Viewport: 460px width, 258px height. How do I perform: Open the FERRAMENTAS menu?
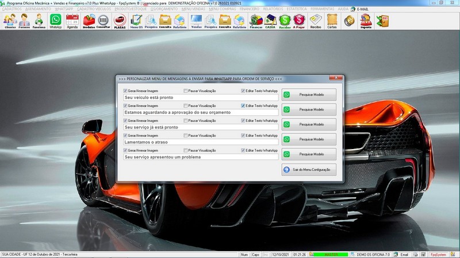click(x=324, y=10)
